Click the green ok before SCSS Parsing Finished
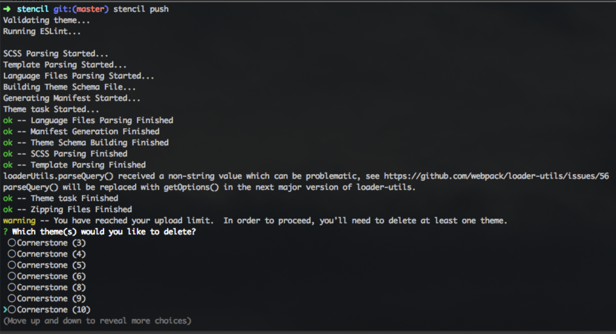616x334 pixels. coord(8,154)
